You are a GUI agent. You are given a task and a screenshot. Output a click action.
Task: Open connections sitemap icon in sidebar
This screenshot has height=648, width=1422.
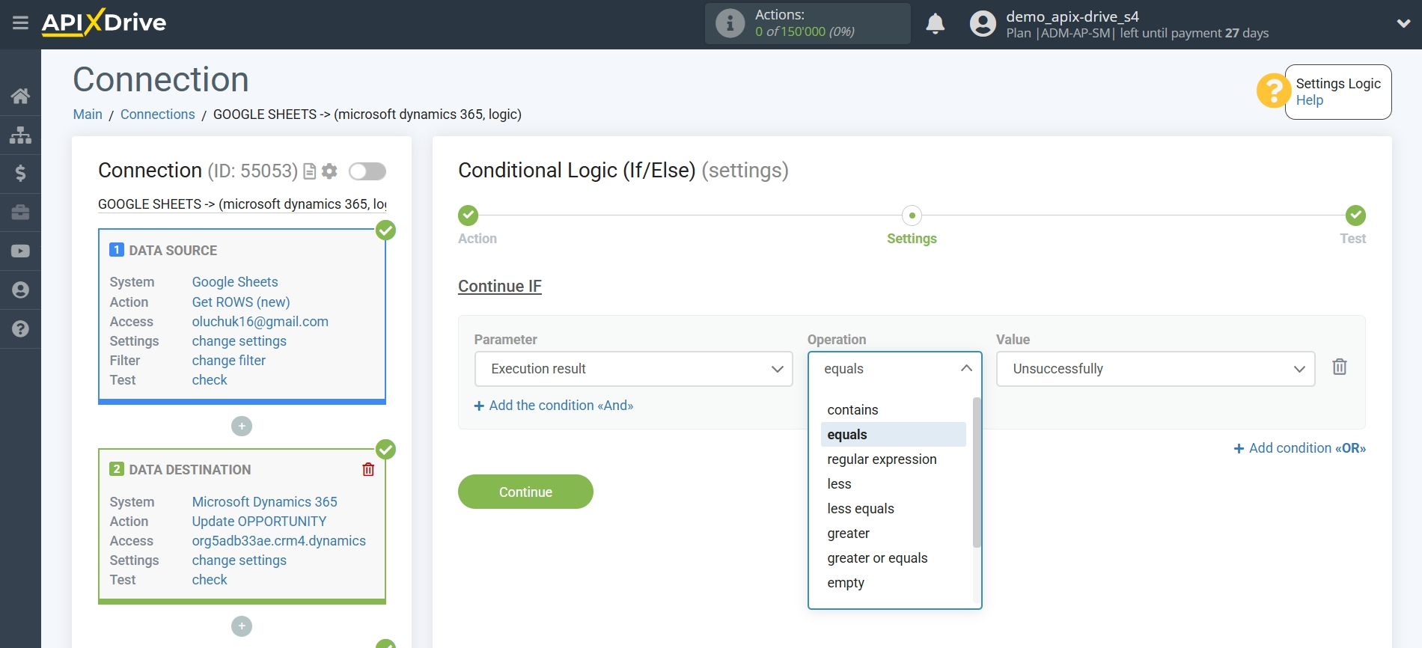click(x=20, y=135)
